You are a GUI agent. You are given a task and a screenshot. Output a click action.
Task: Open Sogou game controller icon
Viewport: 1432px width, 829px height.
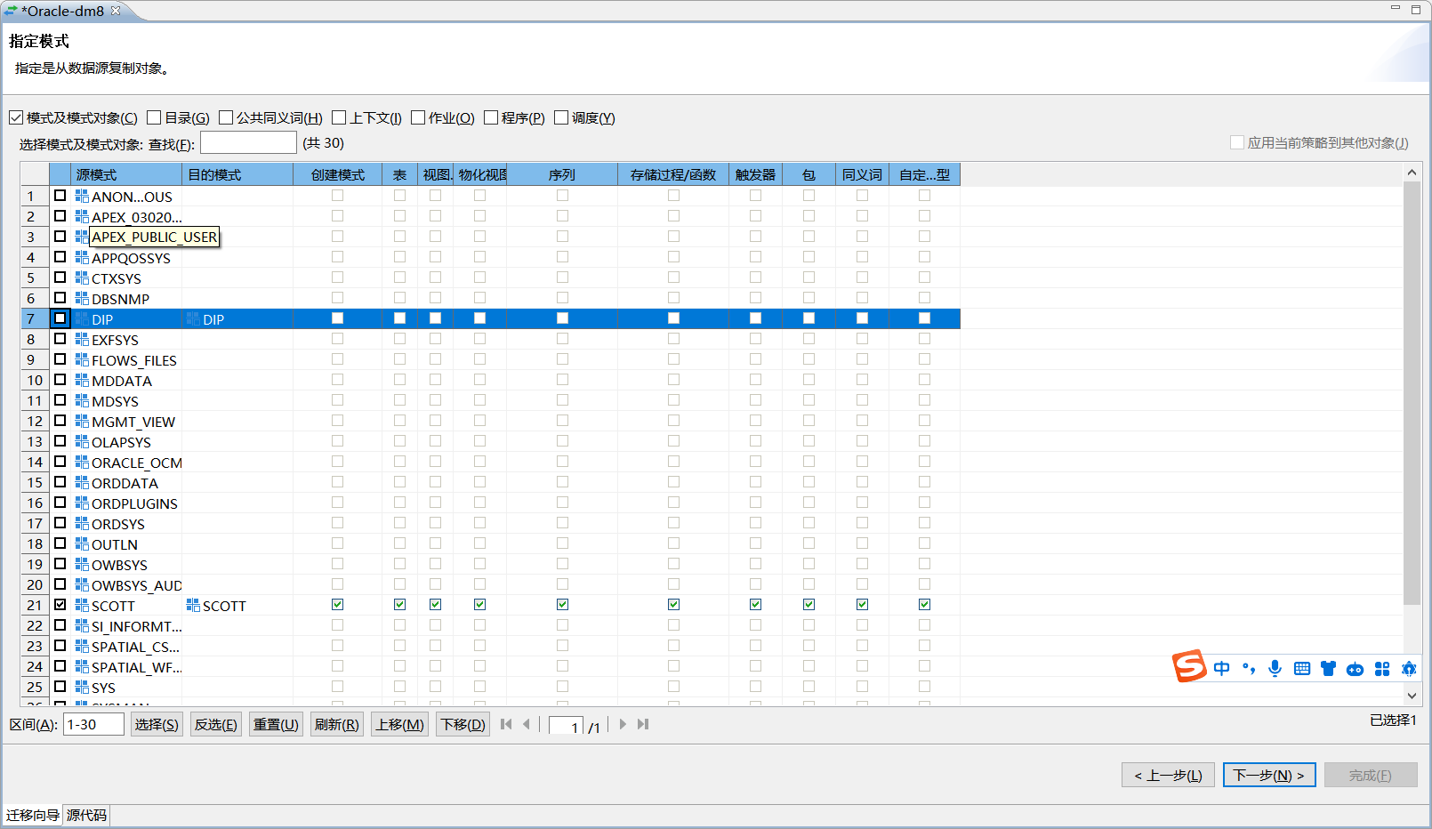[1355, 669]
